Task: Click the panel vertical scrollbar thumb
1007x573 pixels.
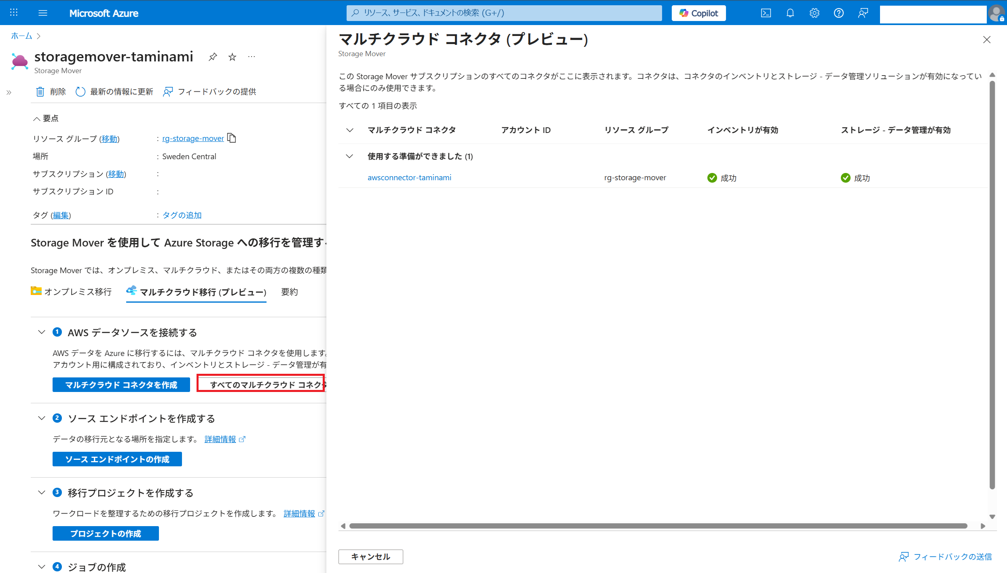Action: pos(992,285)
